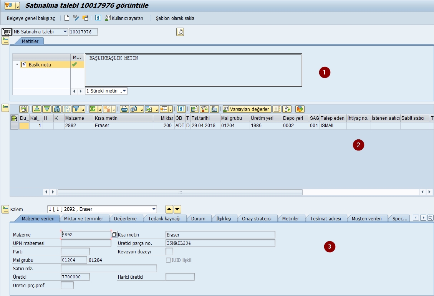
Task: Click the summation total icon
Action: pos(93,109)
